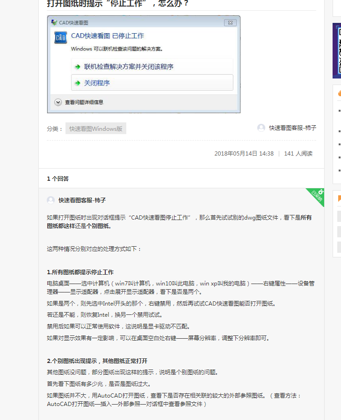Click the green 已采纳 accepted ribbon
This screenshot has width=341, height=420.
(x=317, y=195)
